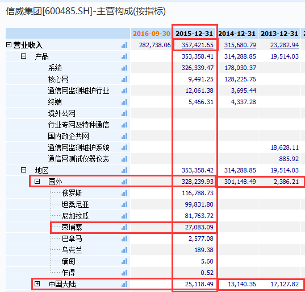Select the 终端 row label
Screen dimensions: 305x292
click(x=55, y=102)
